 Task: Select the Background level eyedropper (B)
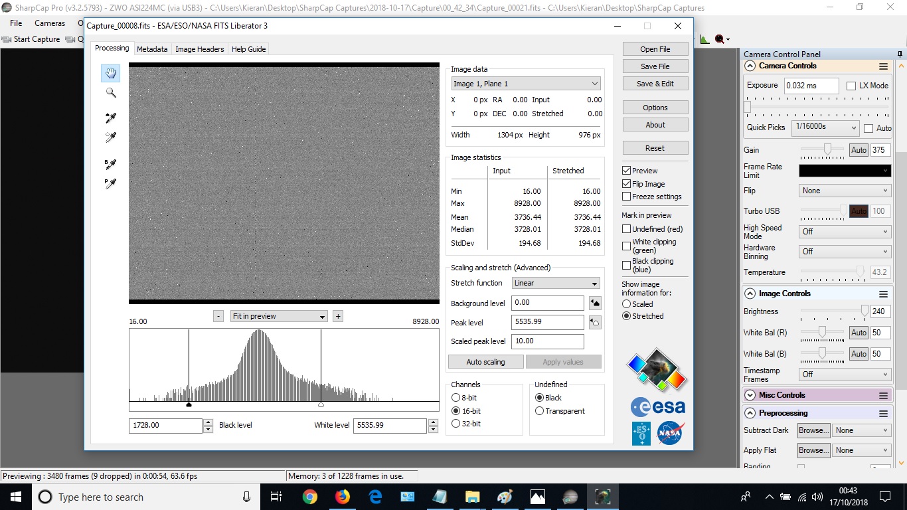point(111,164)
